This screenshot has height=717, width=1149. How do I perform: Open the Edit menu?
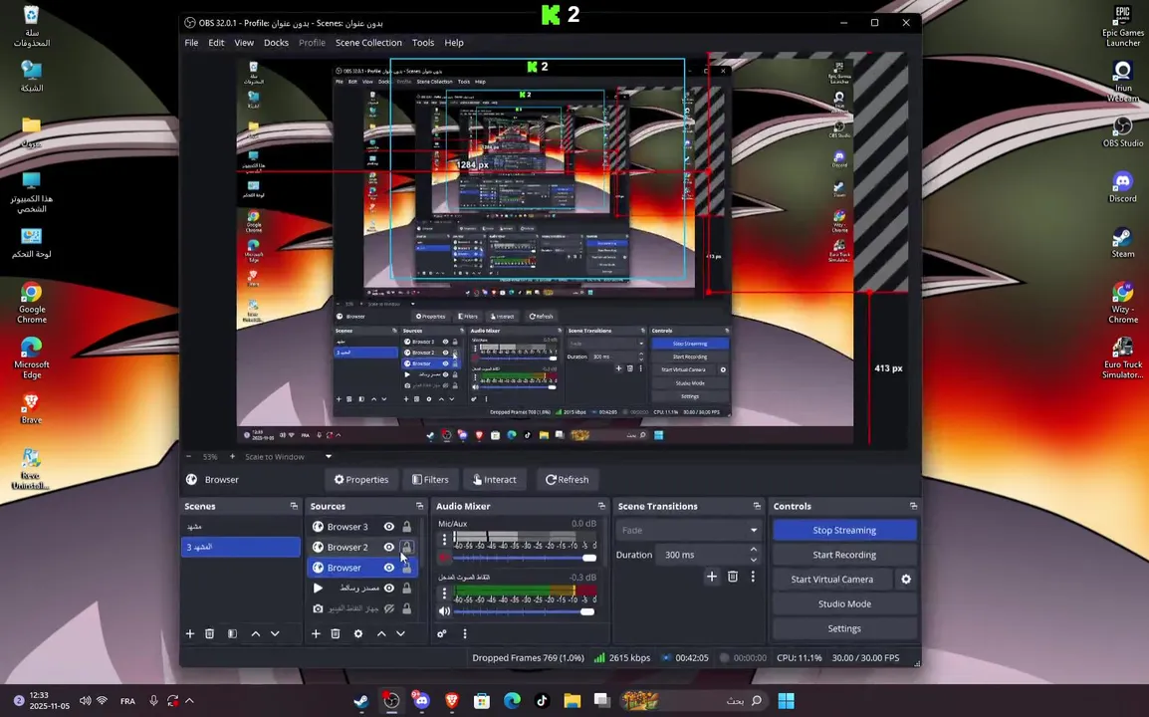tap(216, 43)
